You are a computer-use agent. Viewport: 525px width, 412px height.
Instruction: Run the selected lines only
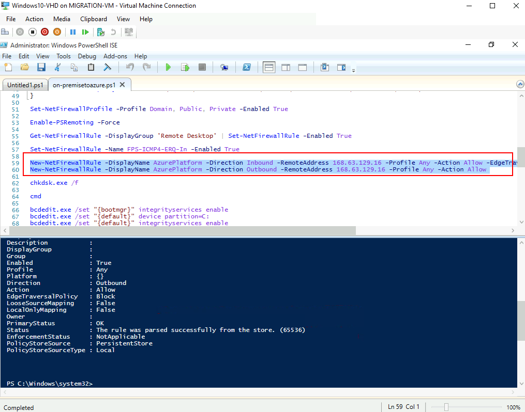[x=185, y=67]
